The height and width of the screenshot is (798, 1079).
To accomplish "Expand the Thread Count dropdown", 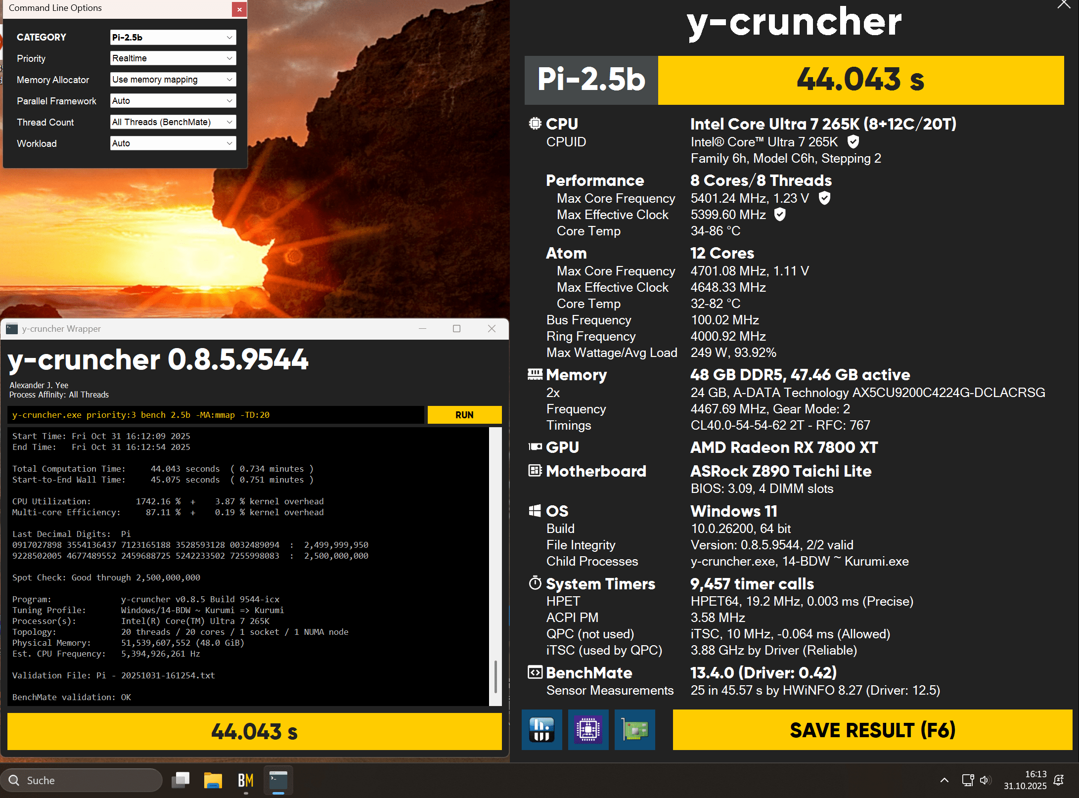I will 173,122.
